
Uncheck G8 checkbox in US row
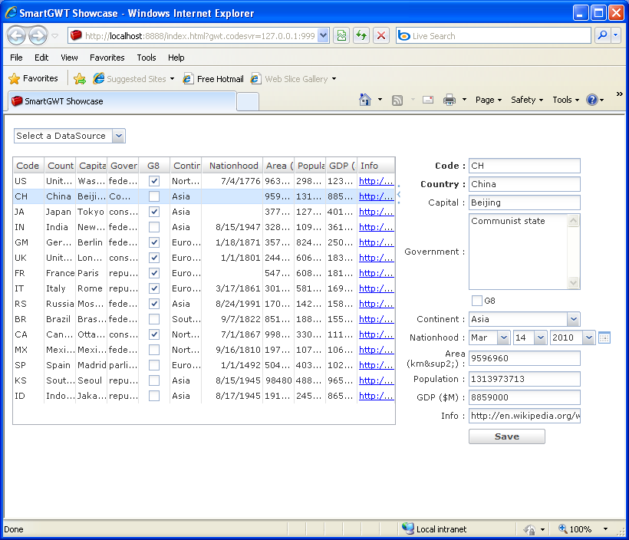point(154,181)
